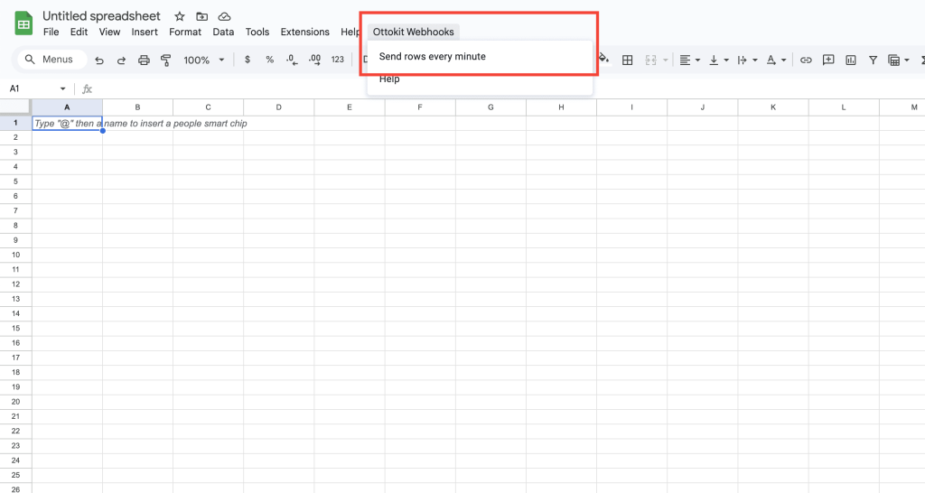925x493 pixels.
Task: Select Send rows every minute
Action: pos(432,56)
